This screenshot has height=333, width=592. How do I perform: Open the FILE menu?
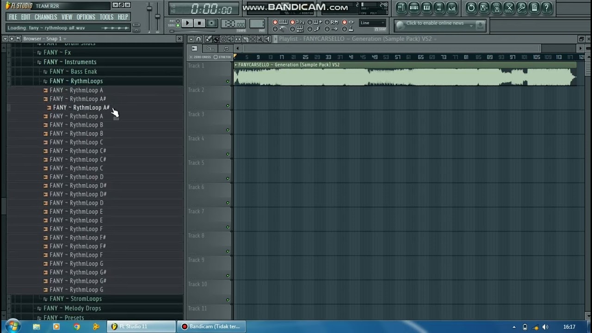click(x=13, y=17)
